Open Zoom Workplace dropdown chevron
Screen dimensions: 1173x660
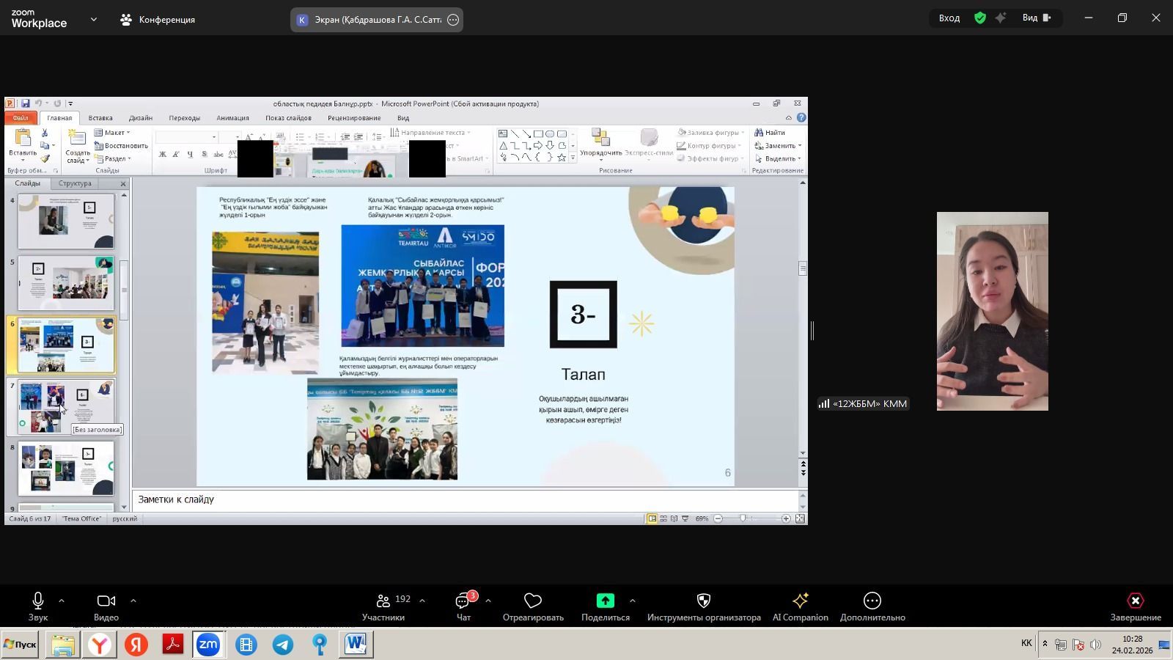pyautogui.click(x=93, y=20)
